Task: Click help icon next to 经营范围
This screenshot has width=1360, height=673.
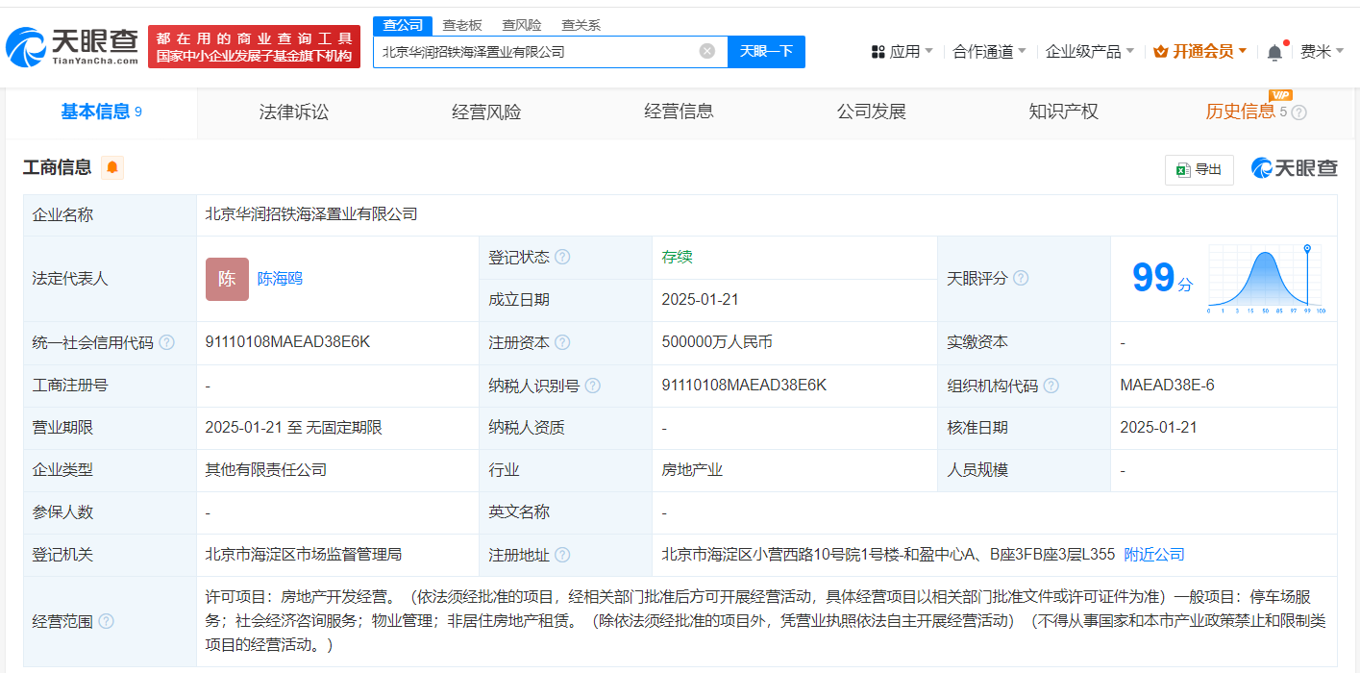Action: [x=106, y=622]
